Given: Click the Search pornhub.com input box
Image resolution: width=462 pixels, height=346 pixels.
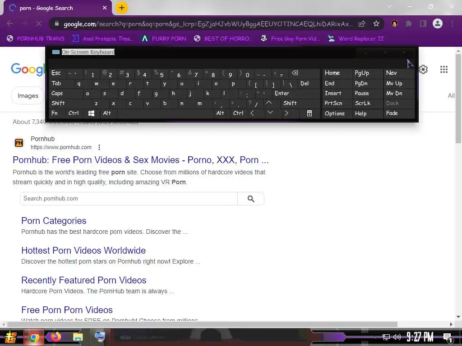Looking at the screenshot, I should coord(129,199).
